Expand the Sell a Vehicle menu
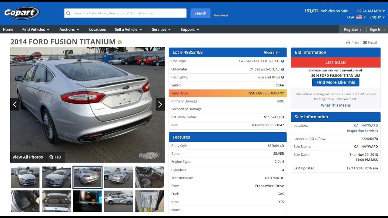Viewport: 388px width, 218px height. click(x=128, y=29)
